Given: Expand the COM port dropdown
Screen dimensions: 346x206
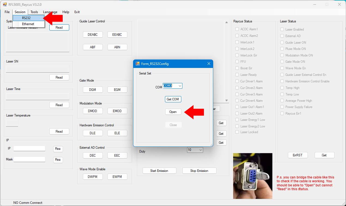Looking at the screenshot, I should pos(180,86).
